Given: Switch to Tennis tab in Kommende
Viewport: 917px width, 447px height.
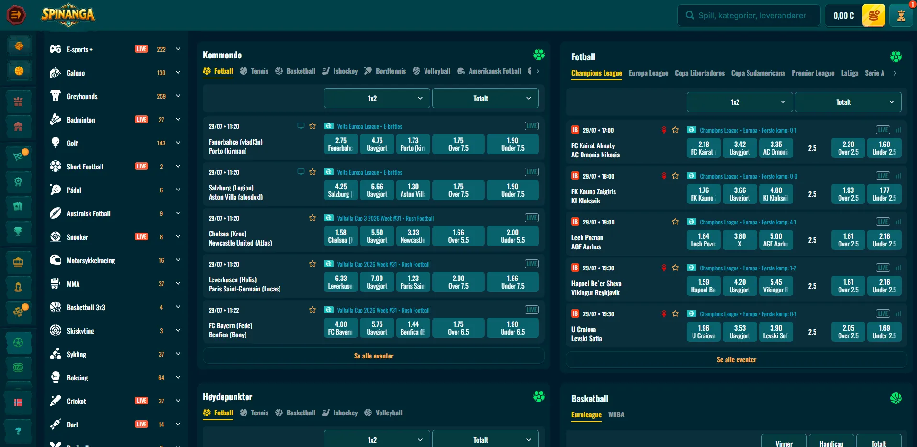Looking at the screenshot, I should click(254, 71).
